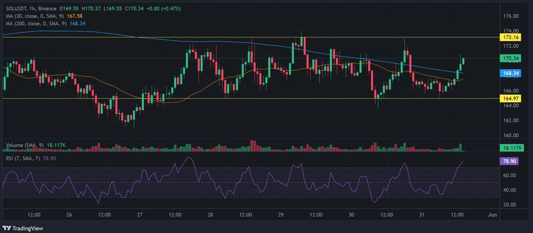
Task: Select the Volume (SMA, 9) legend
Action: tap(26, 145)
